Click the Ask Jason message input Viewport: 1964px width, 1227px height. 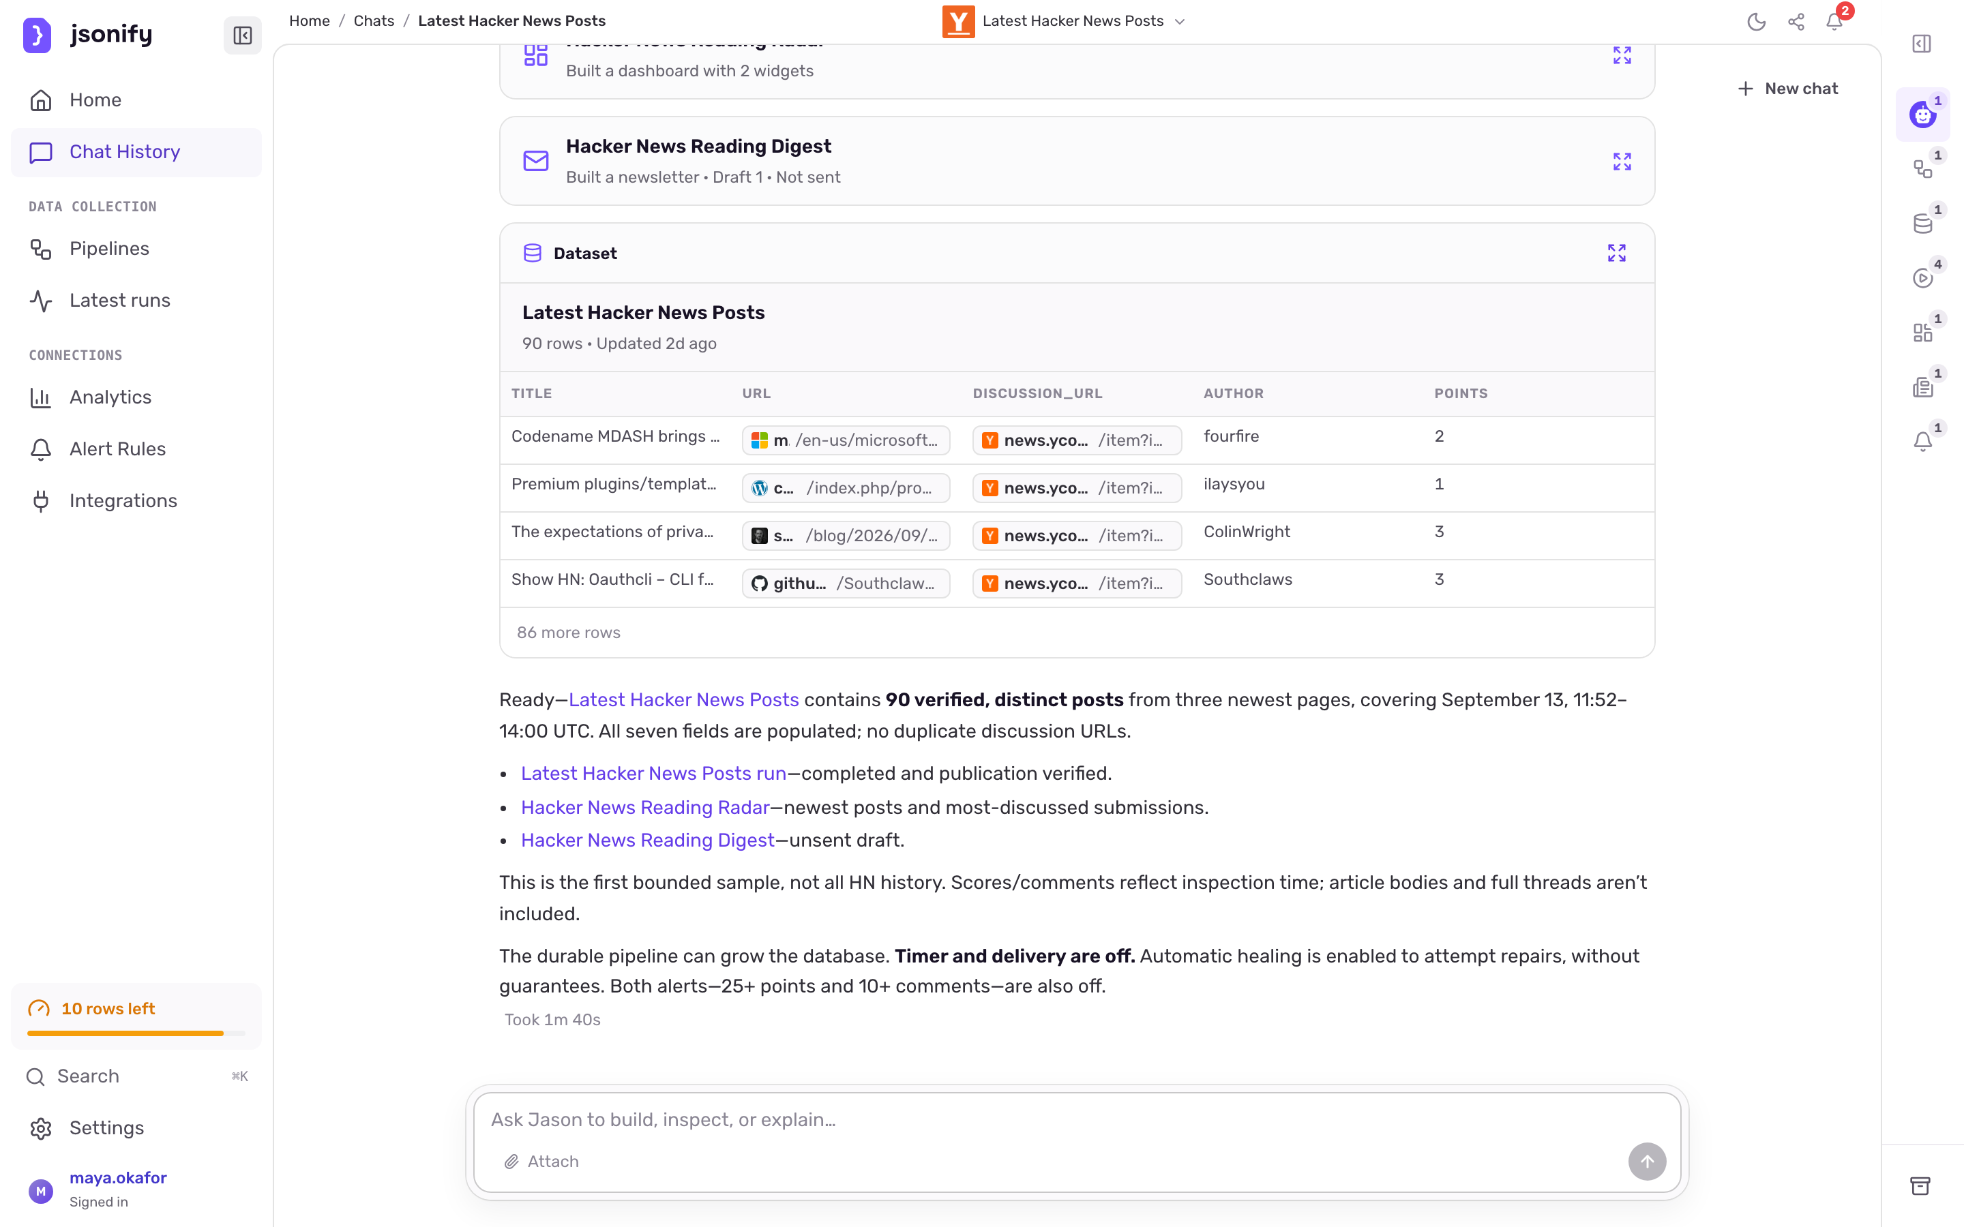[1077, 1120]
